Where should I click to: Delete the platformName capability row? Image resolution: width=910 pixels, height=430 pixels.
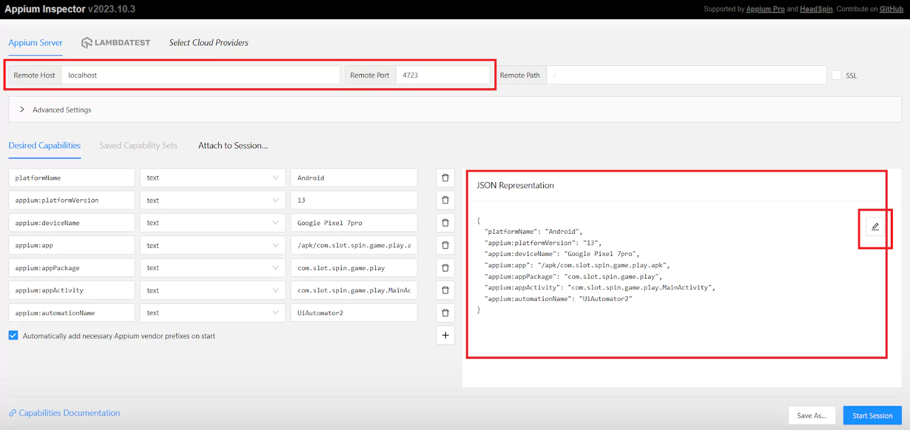(445, 177)
